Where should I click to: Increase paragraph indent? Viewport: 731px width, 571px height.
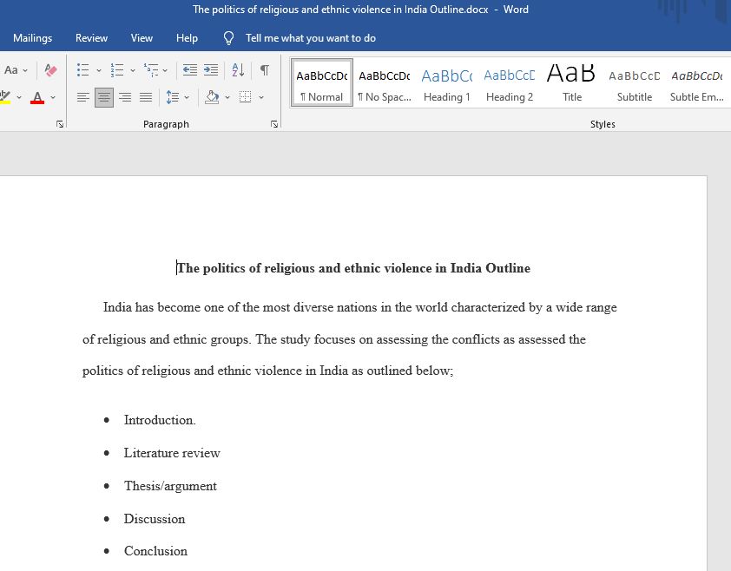point(211,70)
